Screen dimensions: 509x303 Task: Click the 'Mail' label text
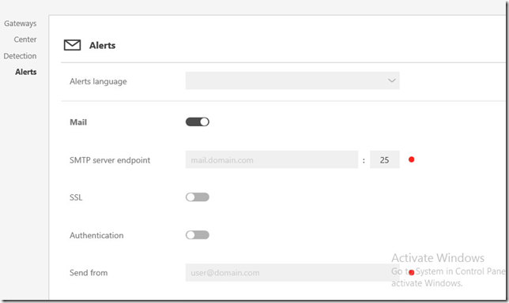78,122
